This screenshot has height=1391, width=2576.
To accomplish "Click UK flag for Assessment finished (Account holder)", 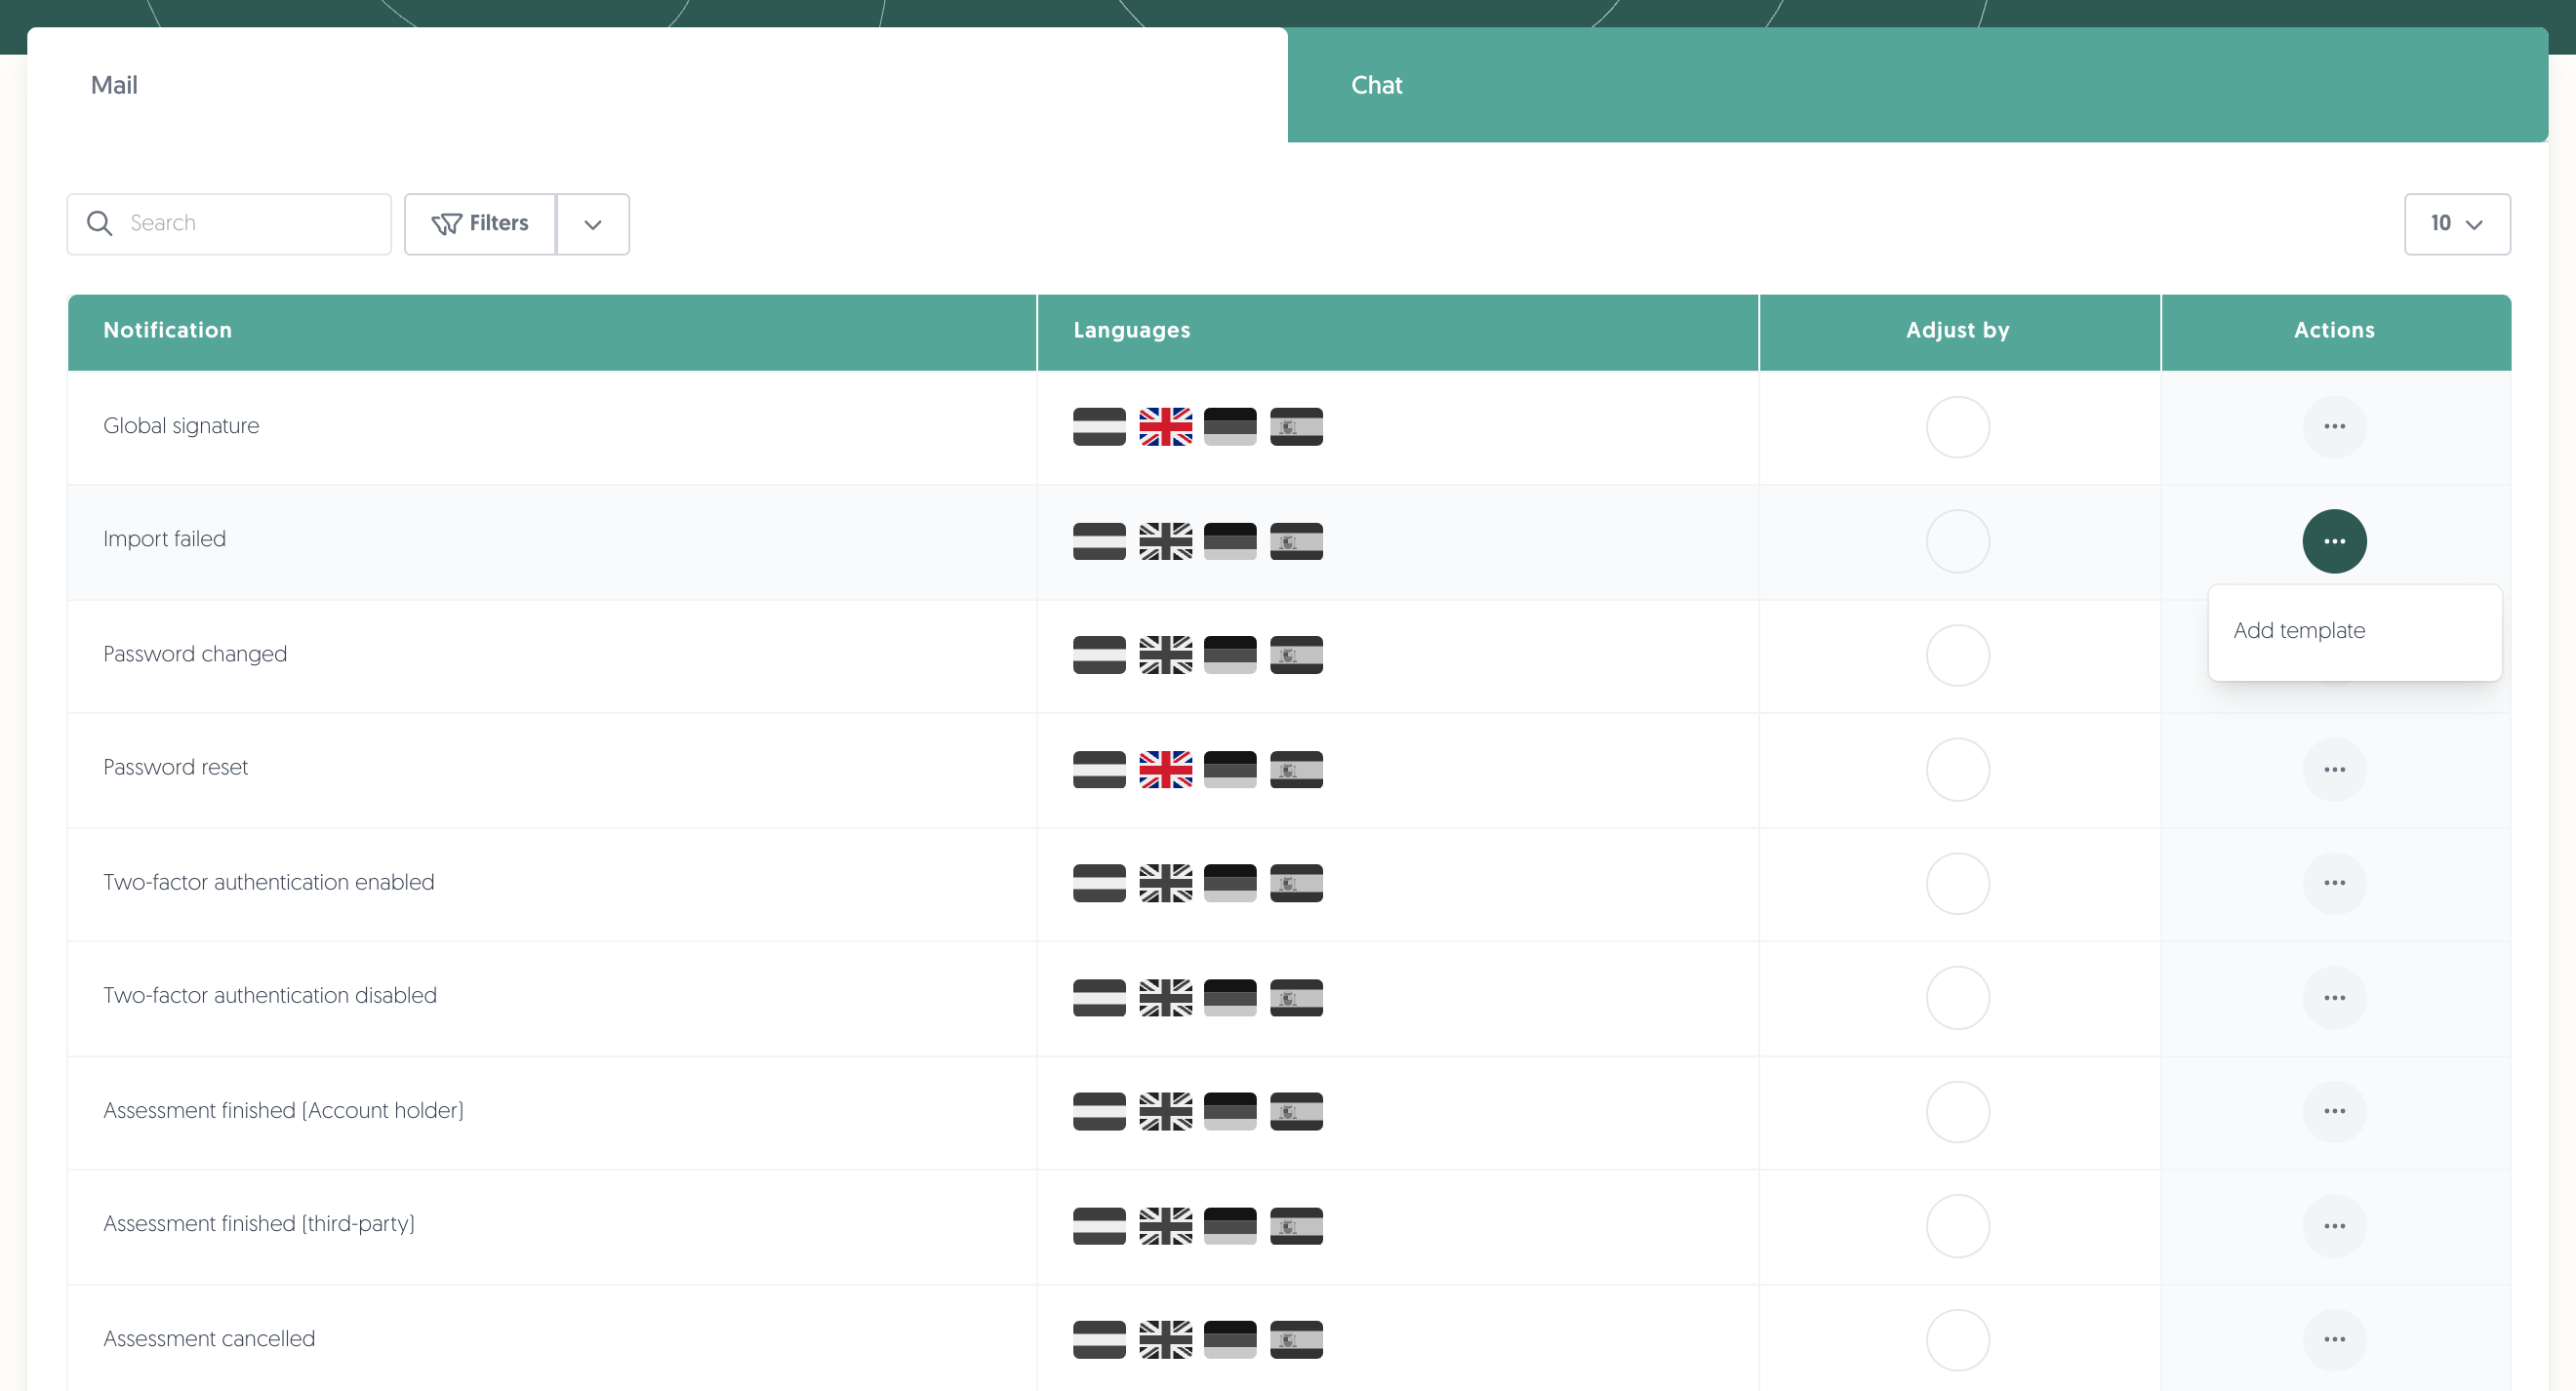I will (1165, 1111).
